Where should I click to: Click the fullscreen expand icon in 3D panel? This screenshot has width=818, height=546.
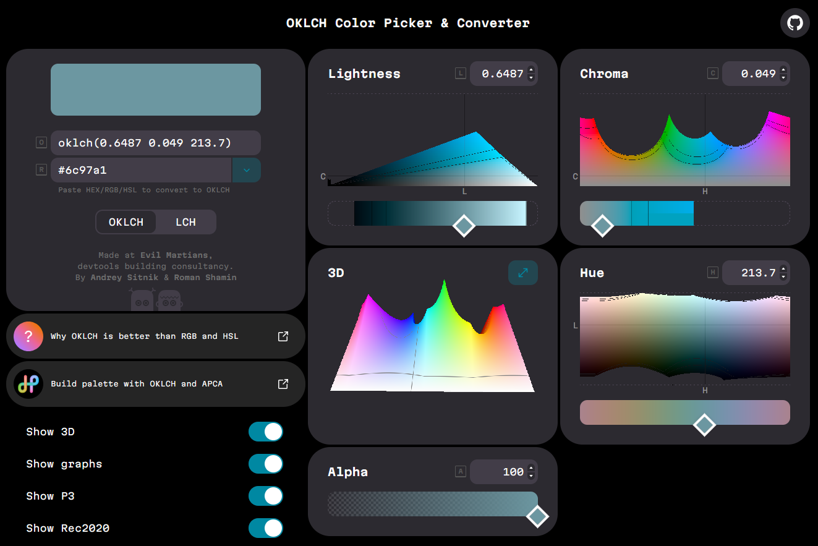pos(522,273)
